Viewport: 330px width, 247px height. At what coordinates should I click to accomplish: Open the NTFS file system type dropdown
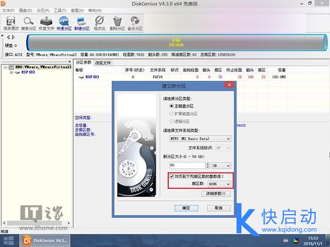(200, 139)
